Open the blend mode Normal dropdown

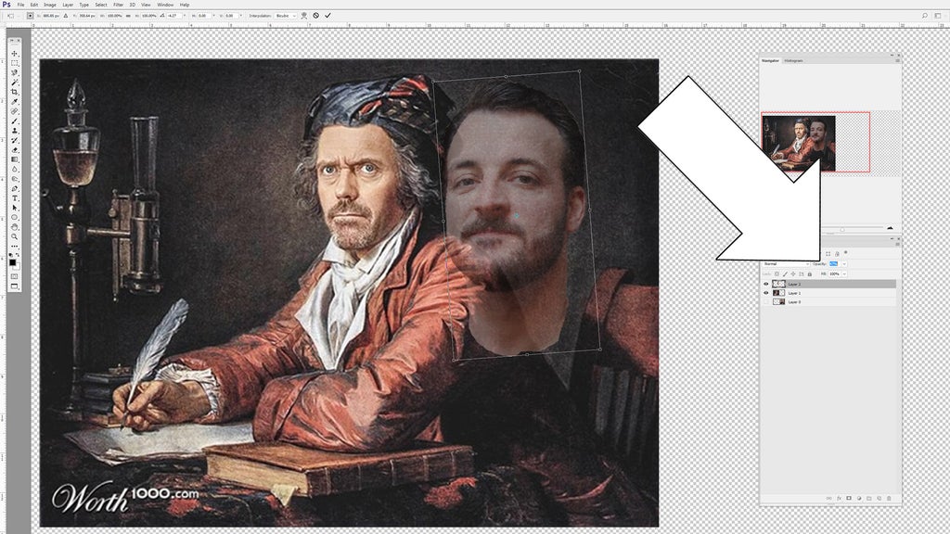(x=786, y=264)
